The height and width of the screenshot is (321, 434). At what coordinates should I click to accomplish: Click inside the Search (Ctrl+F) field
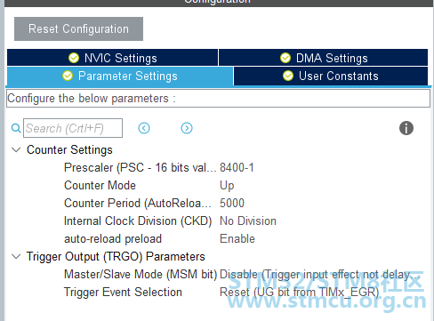(x=73, y=128)
